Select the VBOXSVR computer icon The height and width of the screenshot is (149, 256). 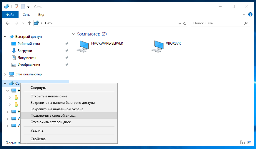(157, 46)
